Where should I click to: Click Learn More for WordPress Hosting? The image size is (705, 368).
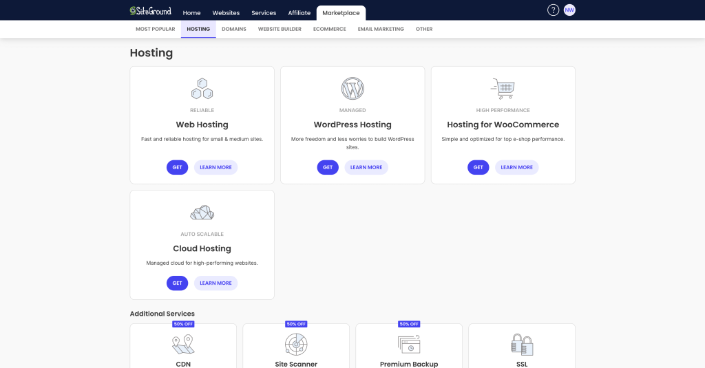(x=366, y=167)
